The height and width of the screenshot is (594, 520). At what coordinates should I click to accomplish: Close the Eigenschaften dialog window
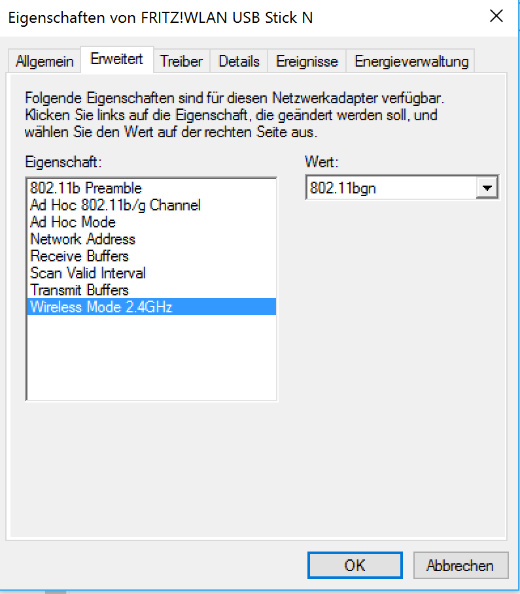[x=496, y=16]
